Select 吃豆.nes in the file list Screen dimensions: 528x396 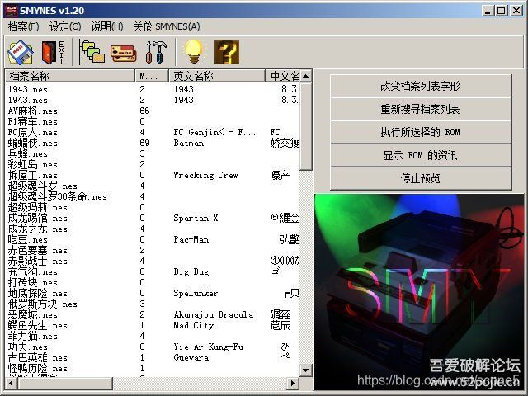(28, 240)
